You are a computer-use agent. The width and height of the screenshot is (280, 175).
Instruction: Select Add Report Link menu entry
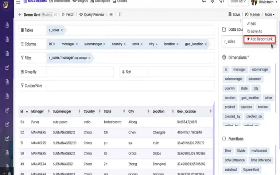[x=260, y=39]
